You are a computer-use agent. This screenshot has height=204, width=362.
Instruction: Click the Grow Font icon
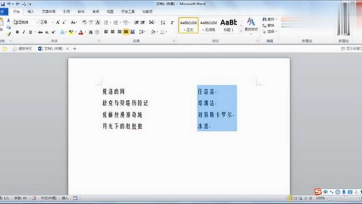[58, 22]
